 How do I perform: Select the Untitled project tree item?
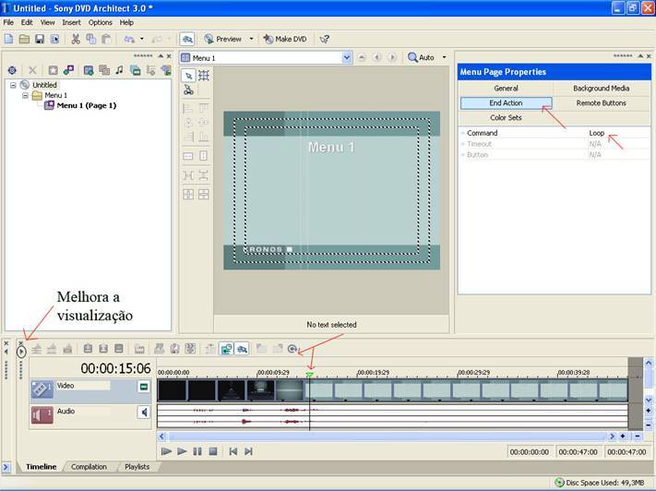[44, 85]
